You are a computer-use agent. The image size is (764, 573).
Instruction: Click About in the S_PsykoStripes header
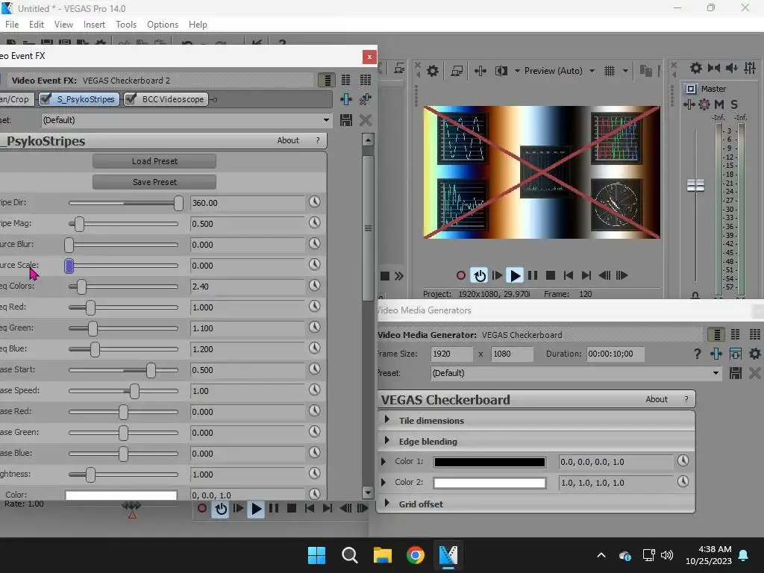(288, 140)
